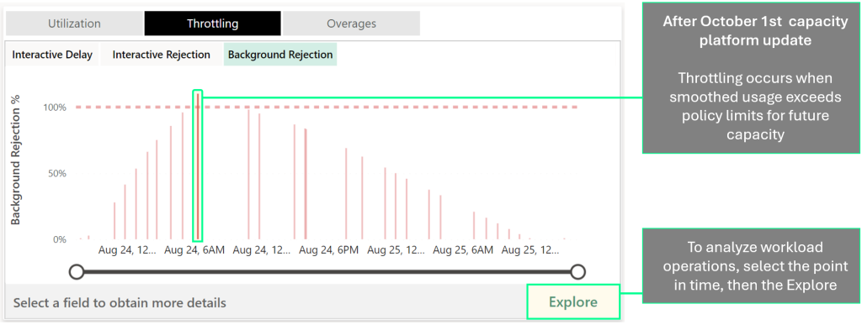Click the capacity platform update callout box
The width and height of the screenshot is (862, 325).
751,78
